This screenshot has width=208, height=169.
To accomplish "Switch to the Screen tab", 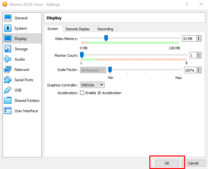I will [x=53, y=29].
